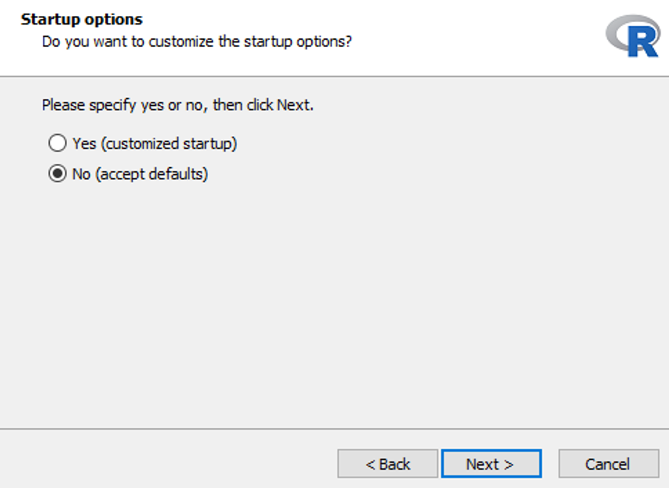This screenshot has width=669, height=488.
Task: Click the No (accept defaults) label text
Action: tap(141, 173)
